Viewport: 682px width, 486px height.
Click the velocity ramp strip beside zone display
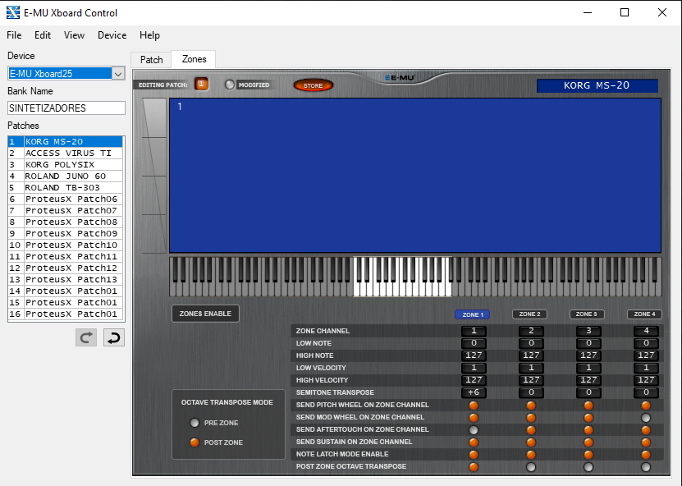[154, 176]
